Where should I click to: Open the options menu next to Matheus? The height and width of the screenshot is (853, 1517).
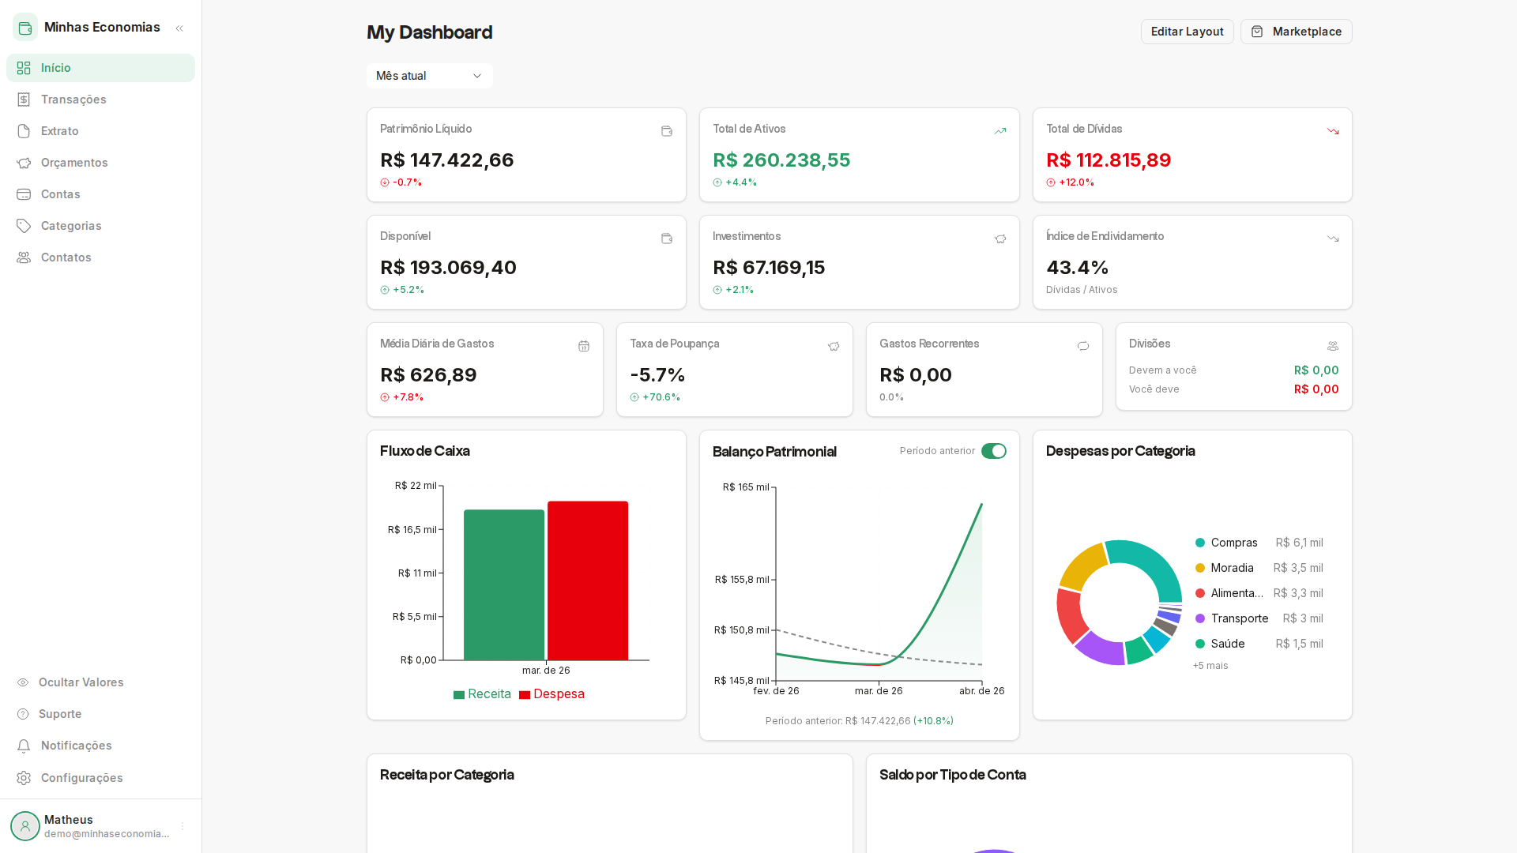click(x=183, y=826)
